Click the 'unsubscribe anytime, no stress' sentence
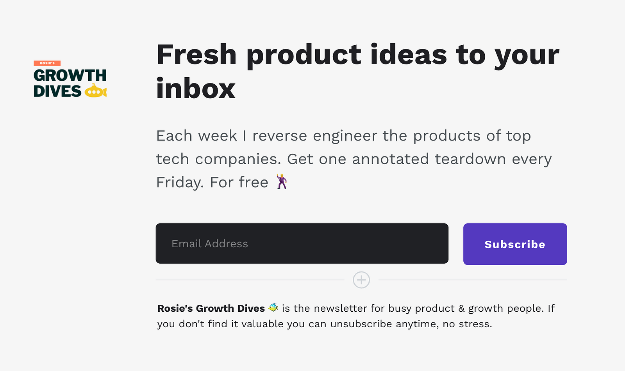Screen dimensions: 625x371 (411, 324)
